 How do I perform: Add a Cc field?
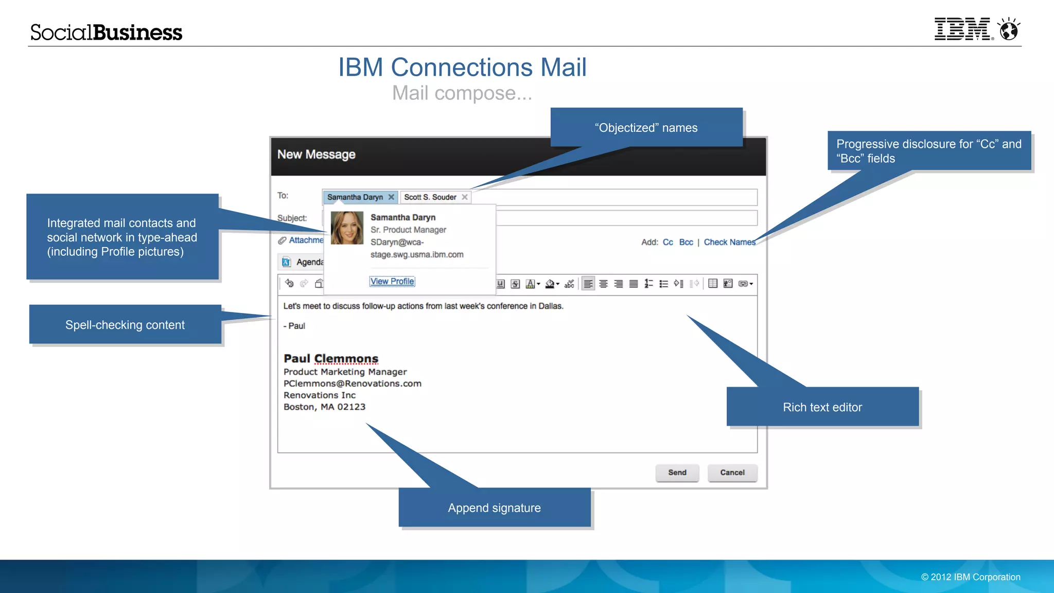667,242
